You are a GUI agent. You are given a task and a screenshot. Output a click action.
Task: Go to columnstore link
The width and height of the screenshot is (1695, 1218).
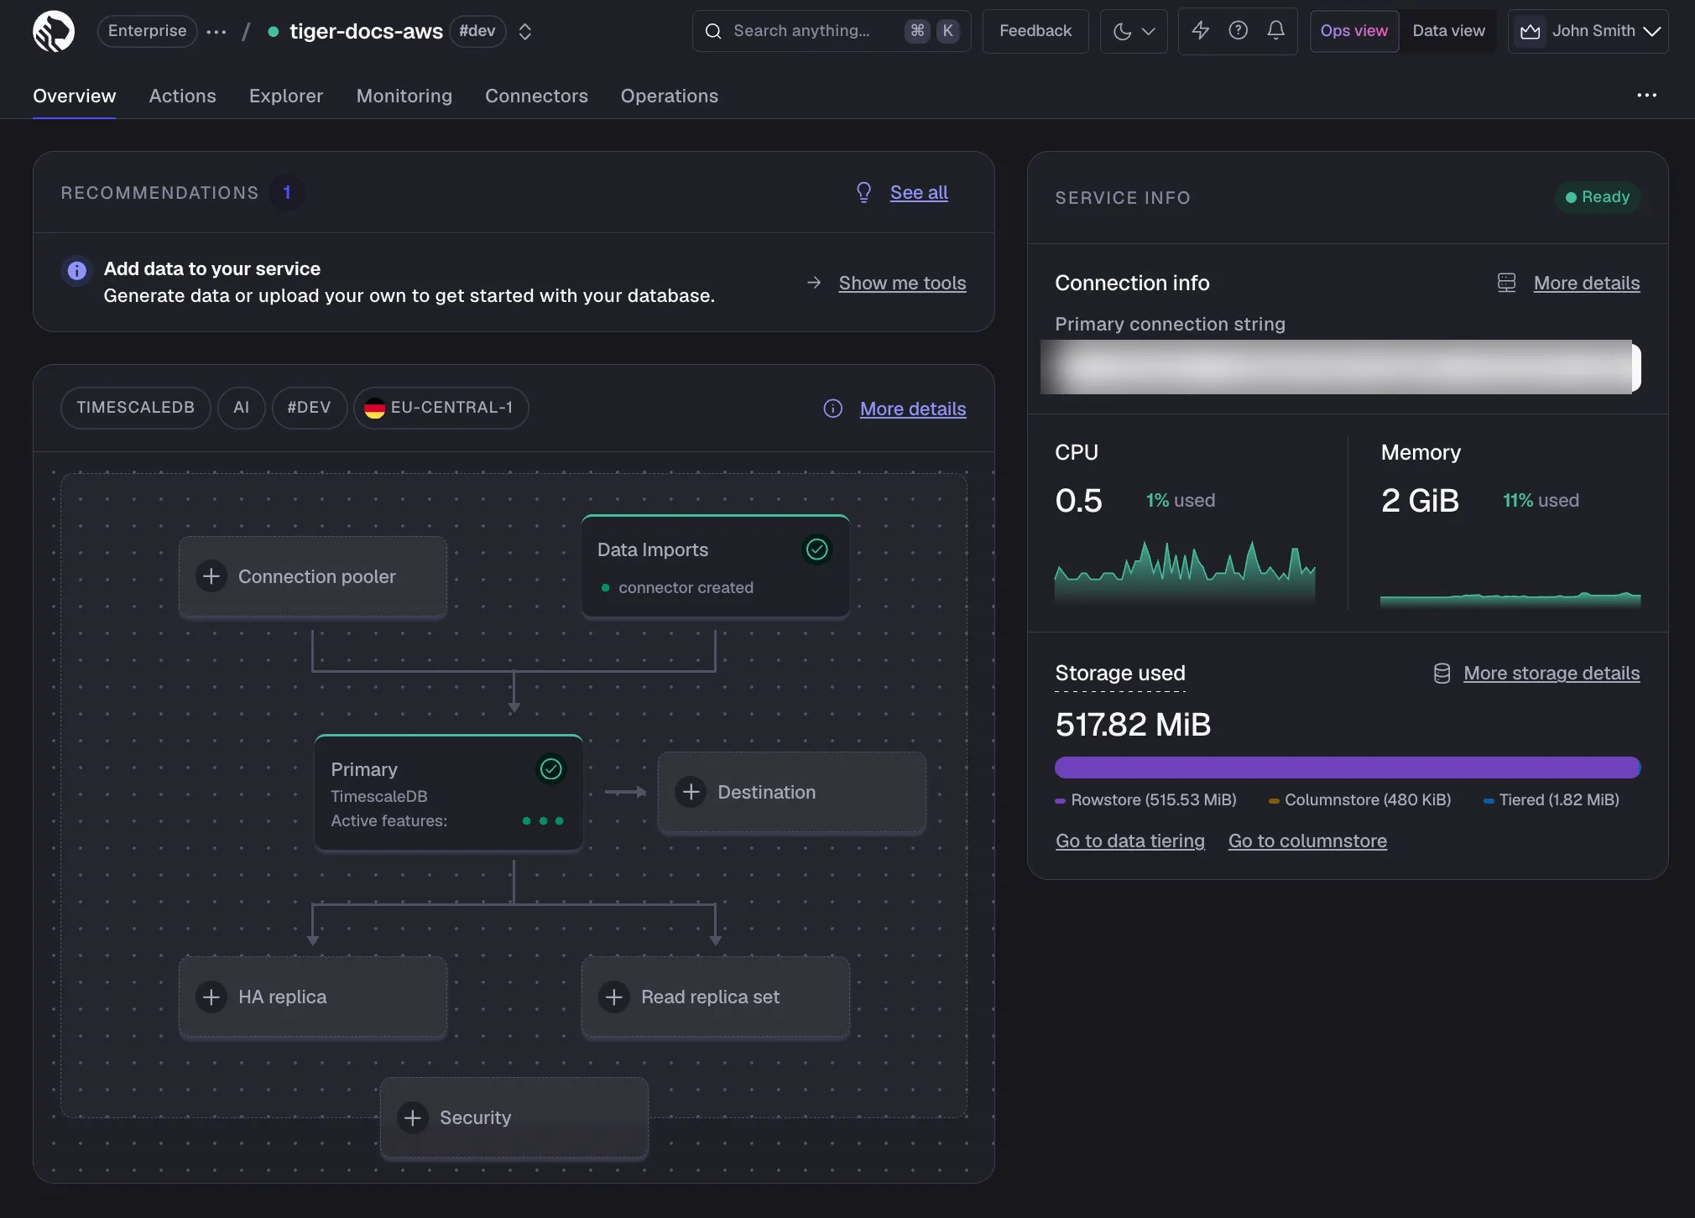point(1307,841)
